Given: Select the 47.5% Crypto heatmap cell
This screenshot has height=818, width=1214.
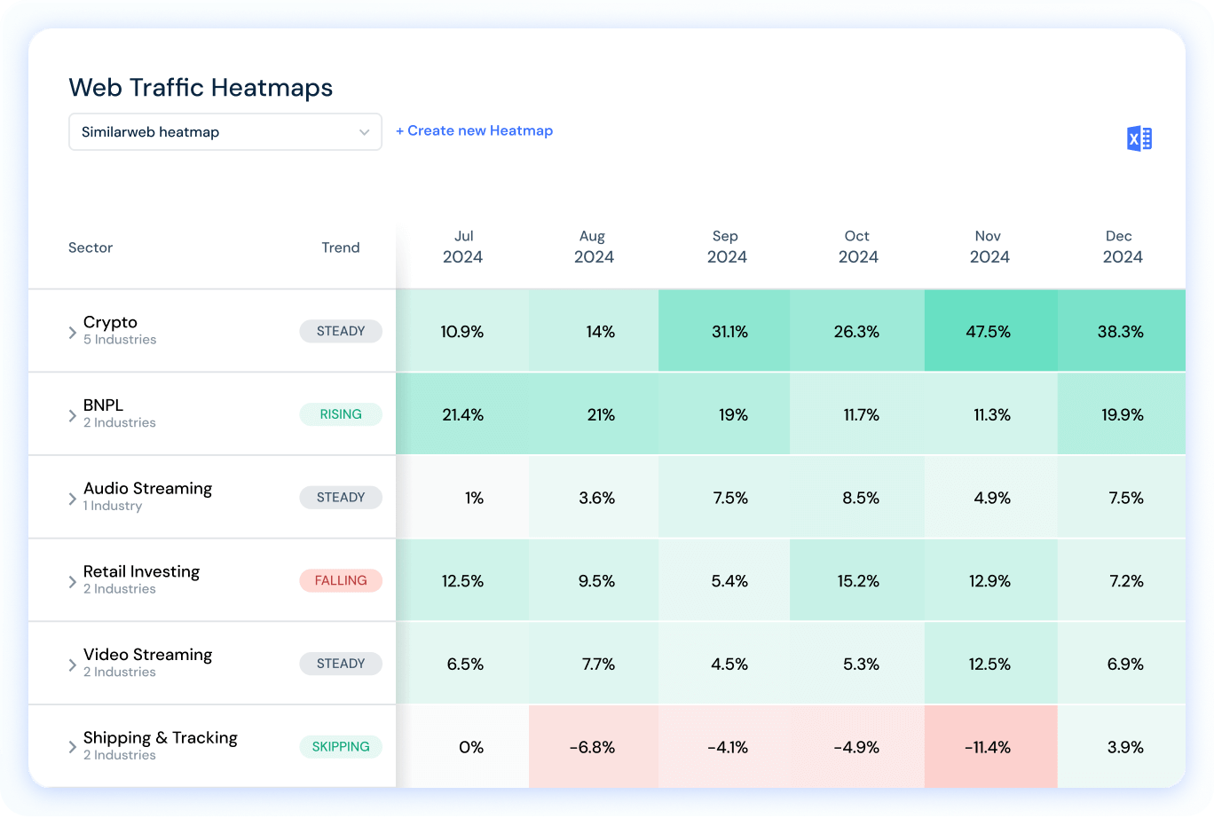Looking at the screenshot, I should click(x=989, y=331).
